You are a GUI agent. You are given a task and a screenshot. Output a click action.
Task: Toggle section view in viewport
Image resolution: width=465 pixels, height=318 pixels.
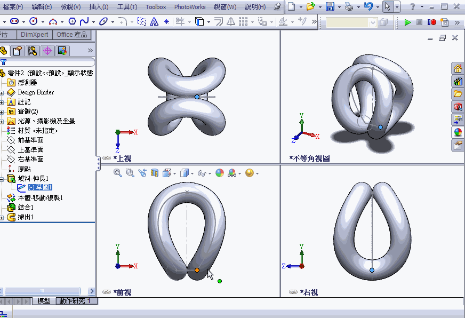click(155, 173)
